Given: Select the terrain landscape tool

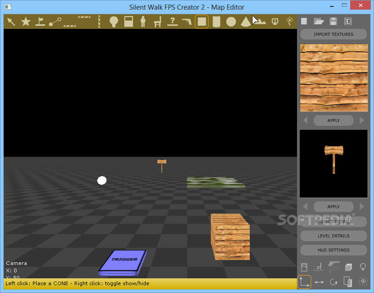Looking at the screenshot, I should tap(260, 22).
